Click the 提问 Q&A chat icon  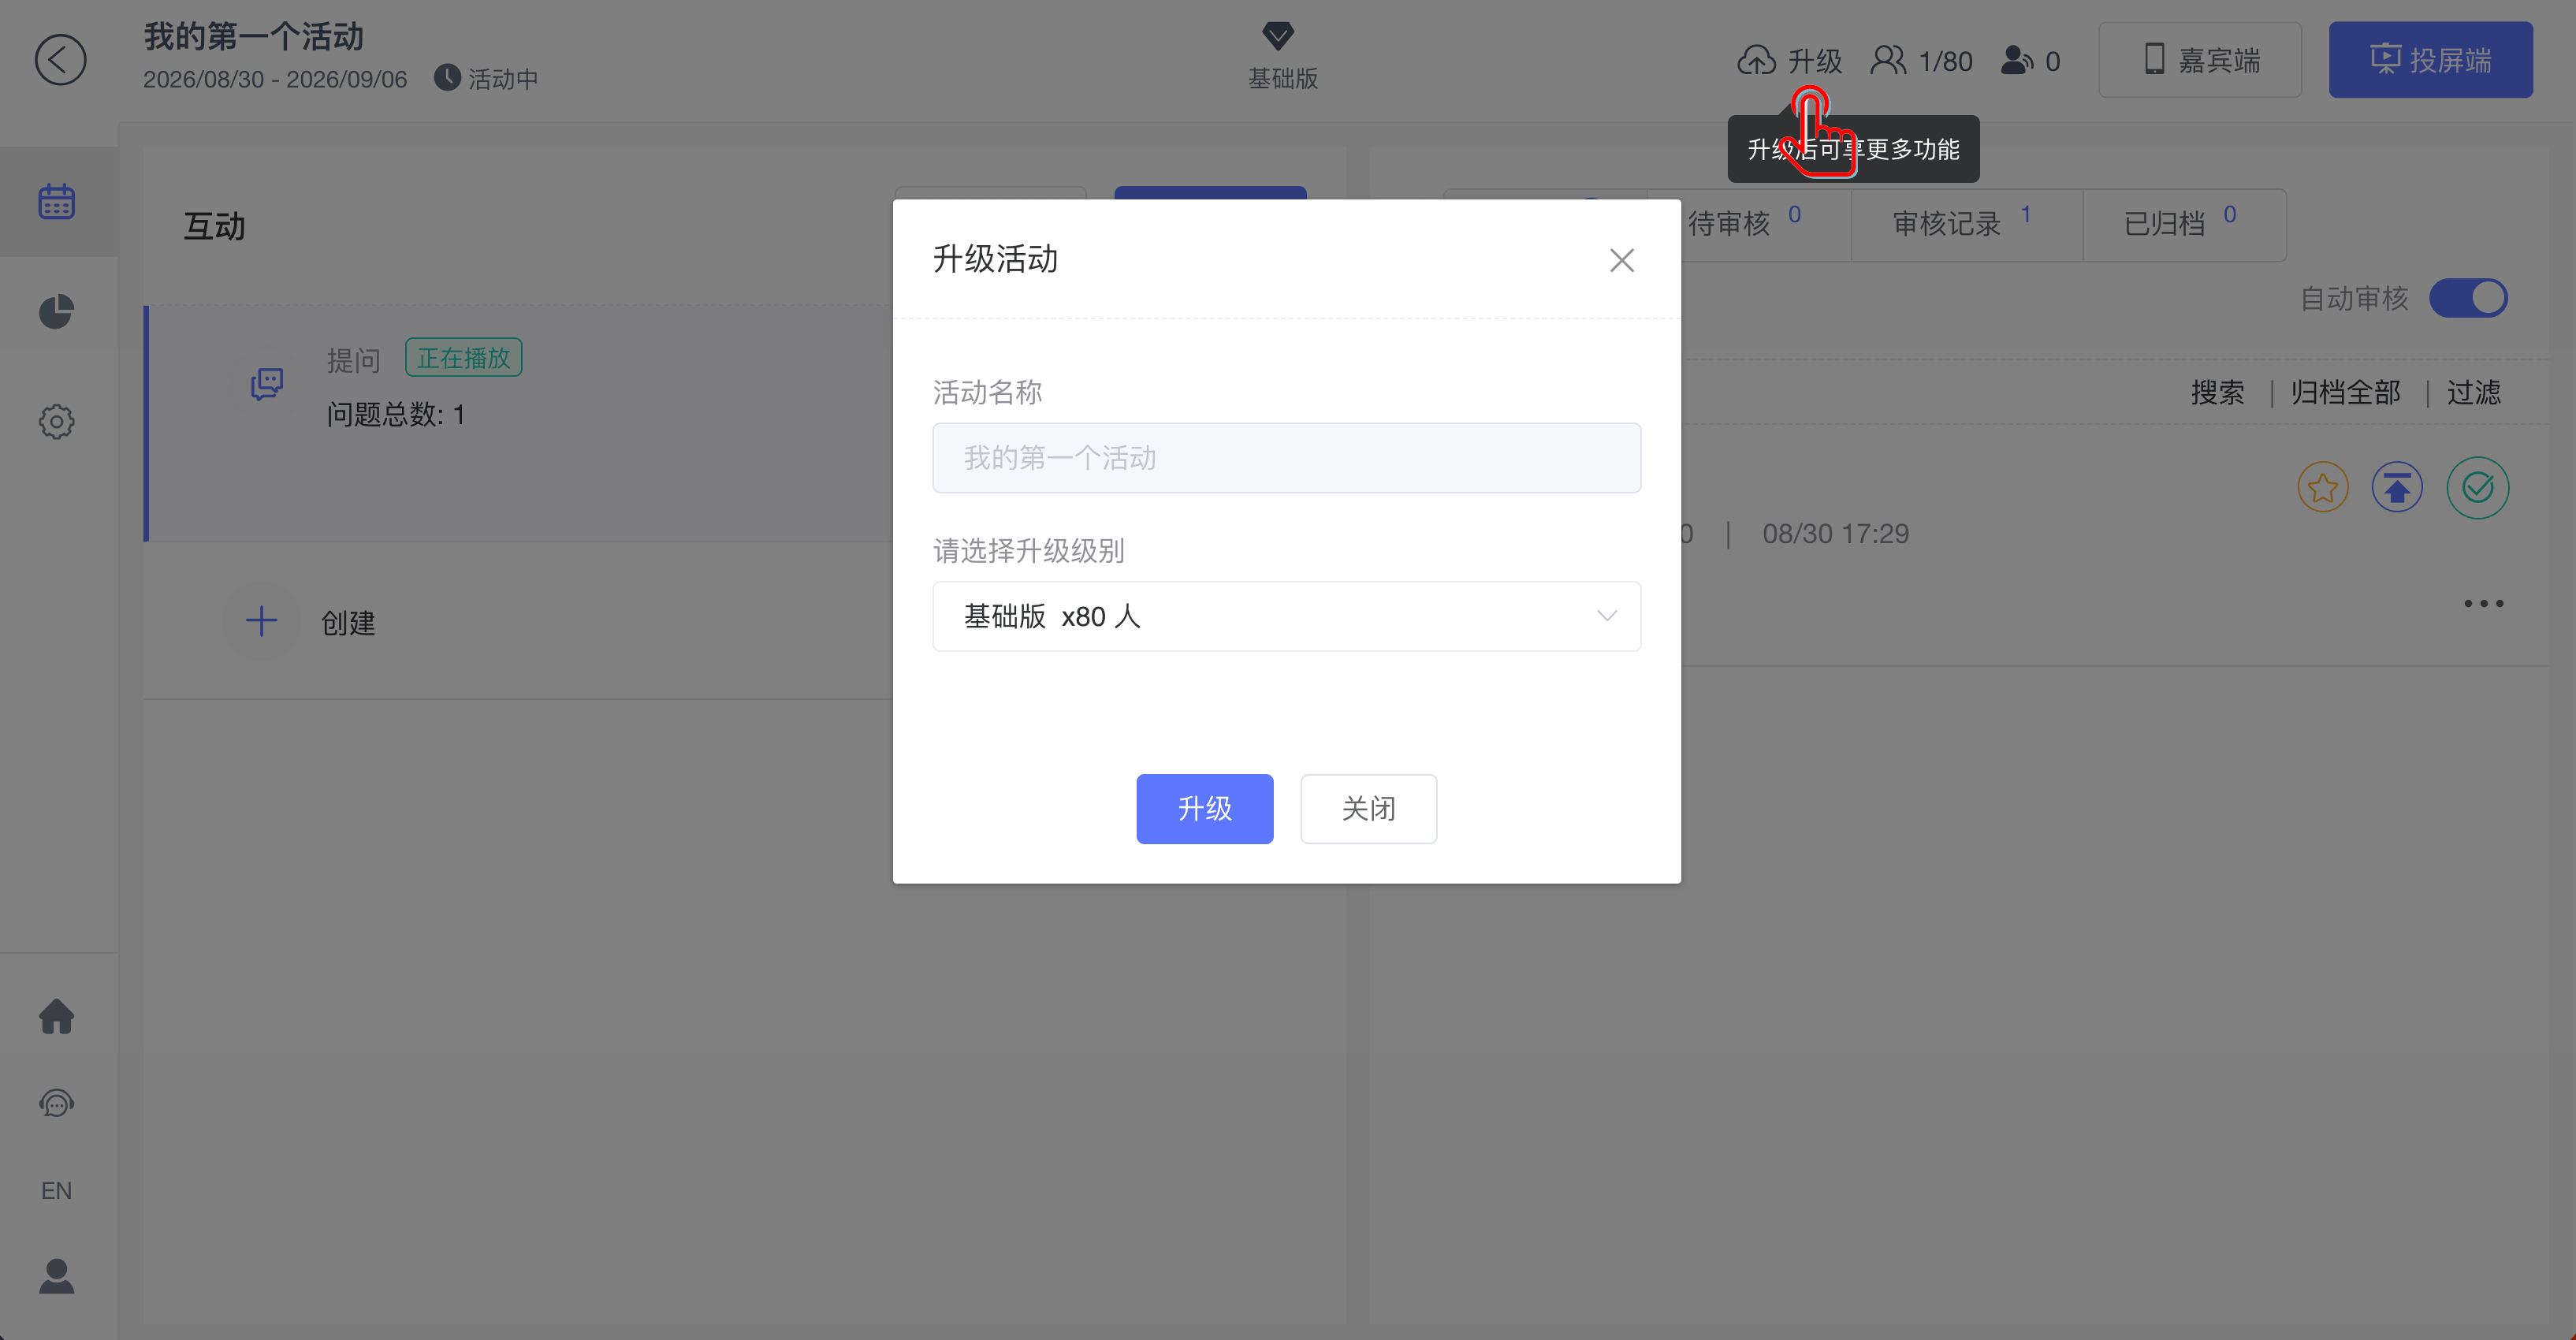click(267, 383)
